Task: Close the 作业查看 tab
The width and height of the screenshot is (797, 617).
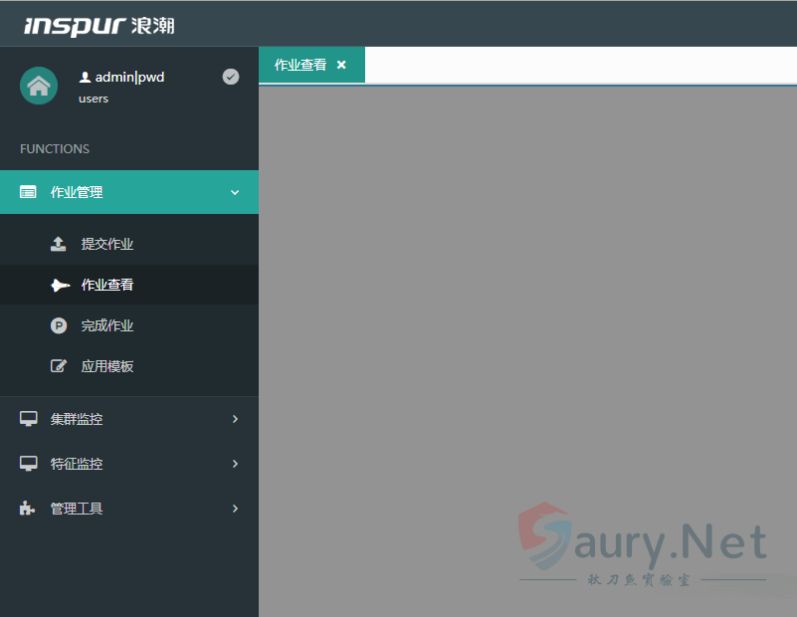Action: (341, 65)
